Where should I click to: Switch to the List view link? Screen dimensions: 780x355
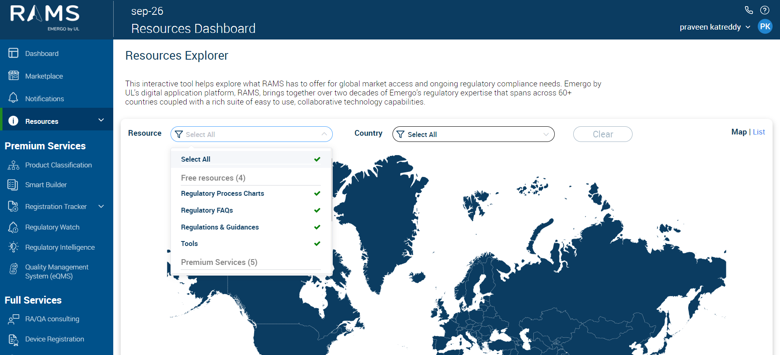point(759,132)
